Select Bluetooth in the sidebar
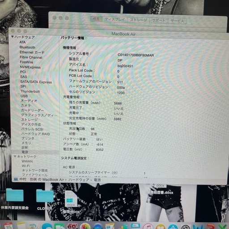 click(x=27, y=47)
